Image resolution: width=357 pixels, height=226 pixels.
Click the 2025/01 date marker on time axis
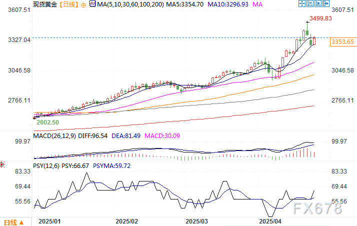pos(49,221)
